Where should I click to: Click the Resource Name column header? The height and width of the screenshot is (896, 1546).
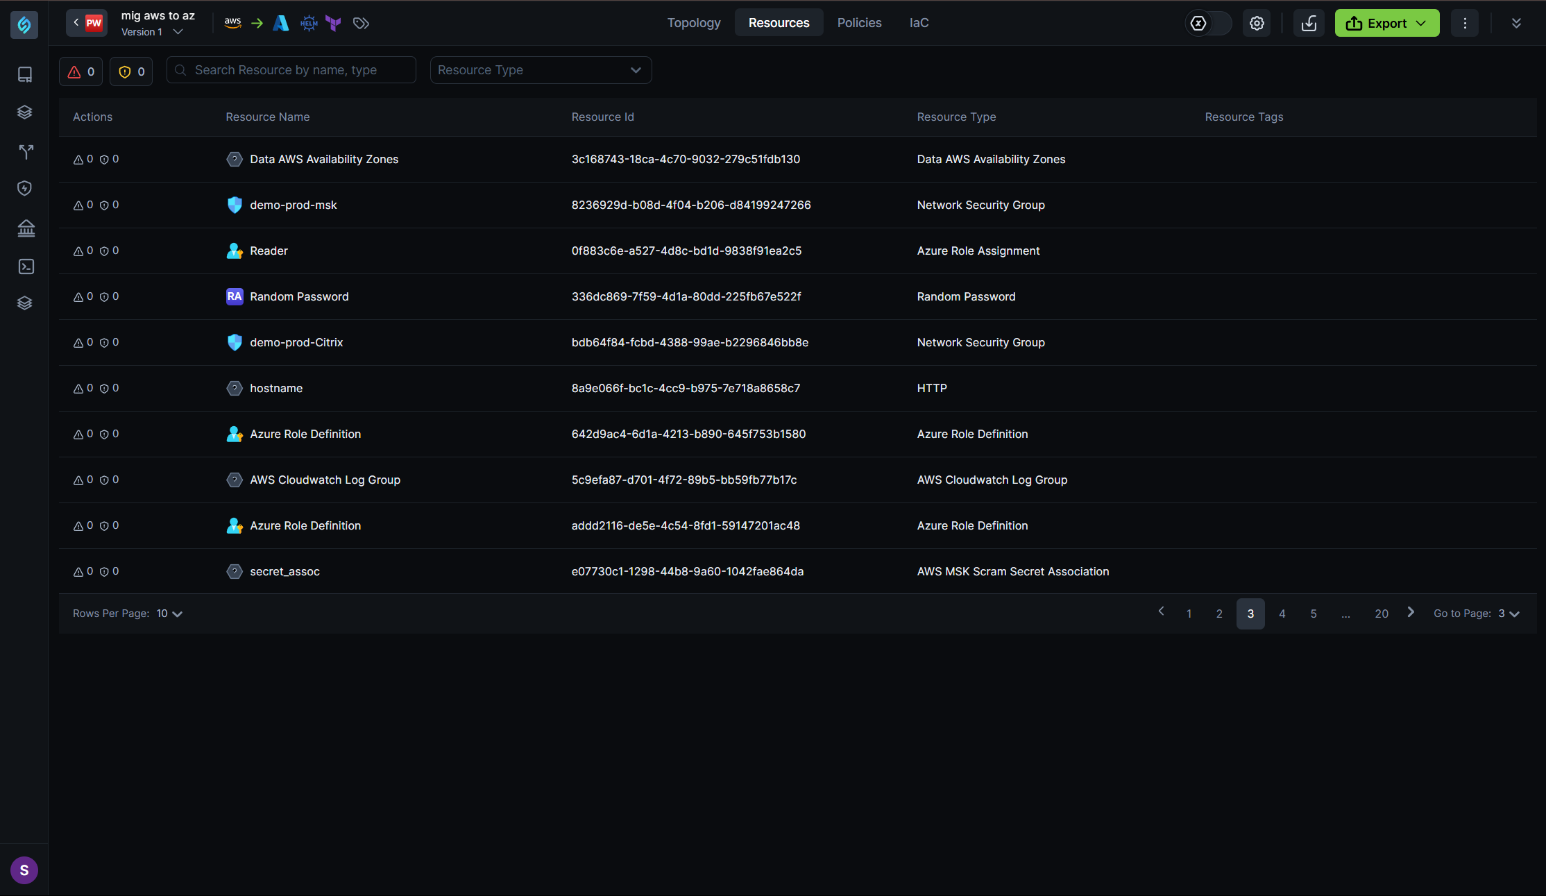tap(268, 117)
